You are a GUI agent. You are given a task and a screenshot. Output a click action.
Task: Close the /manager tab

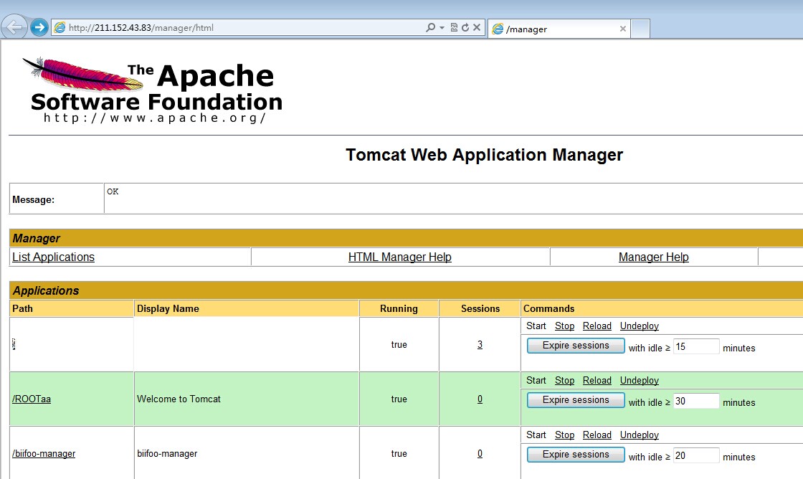[623, 29]
